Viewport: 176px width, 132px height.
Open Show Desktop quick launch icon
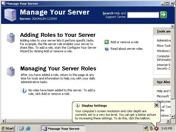(x=21, y=128)
